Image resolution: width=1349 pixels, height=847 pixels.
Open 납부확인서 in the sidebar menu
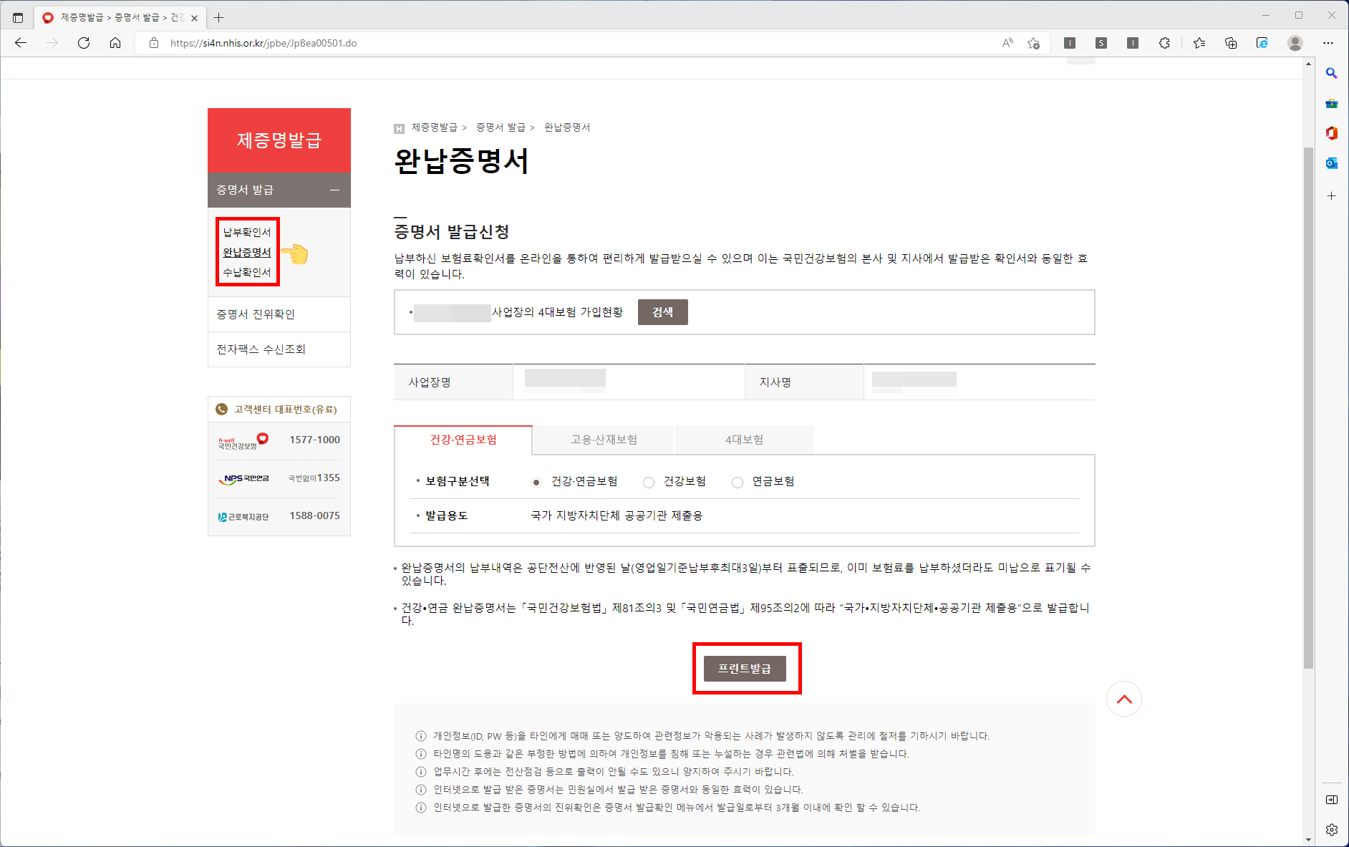pyautogui.click(x=247, y=232)
